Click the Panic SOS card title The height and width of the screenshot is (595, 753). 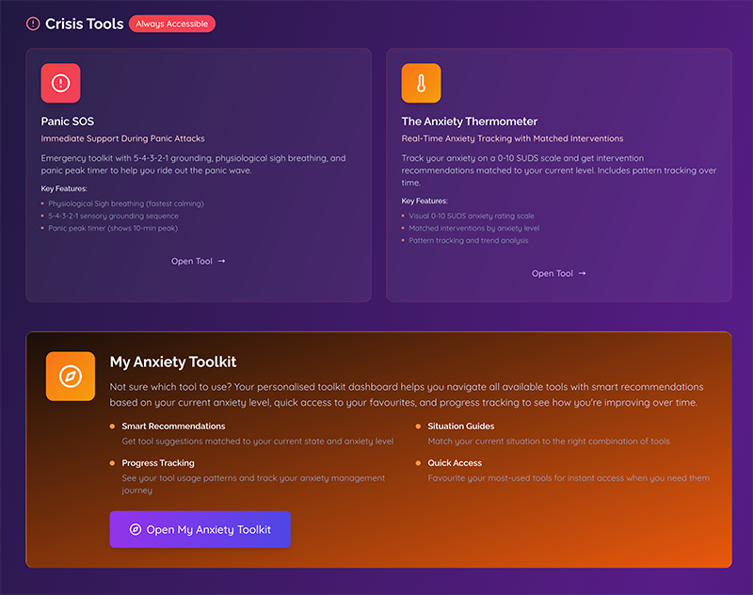[67, 121]
